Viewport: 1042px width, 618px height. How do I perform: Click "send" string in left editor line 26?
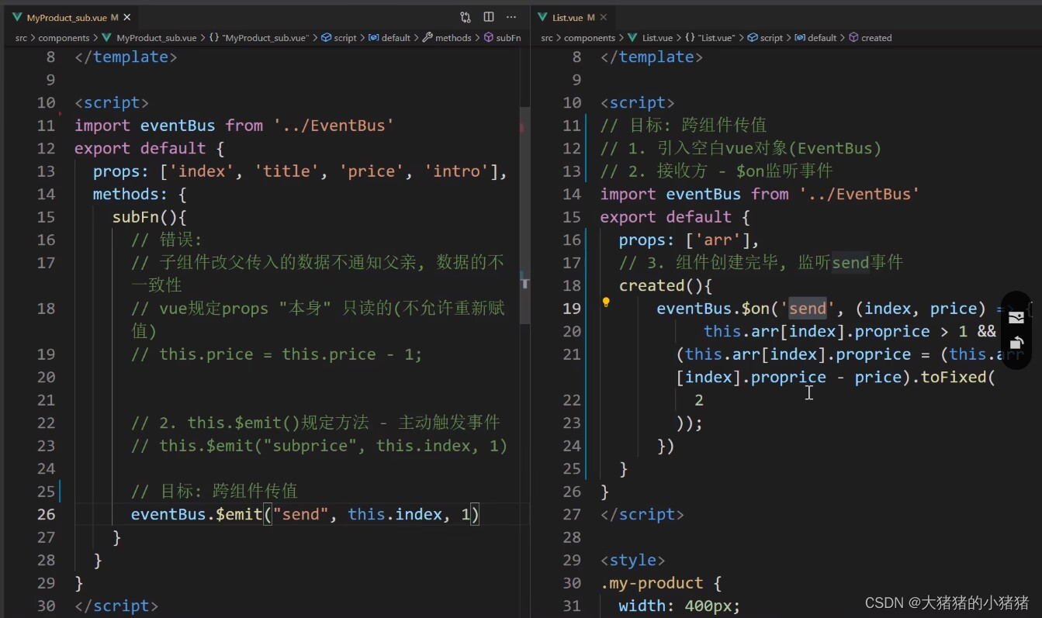tap(300, 514)
